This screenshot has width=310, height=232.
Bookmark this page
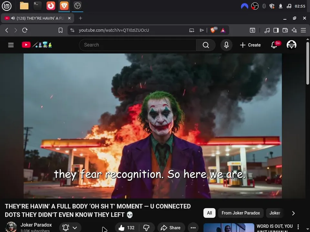[60, 30]
